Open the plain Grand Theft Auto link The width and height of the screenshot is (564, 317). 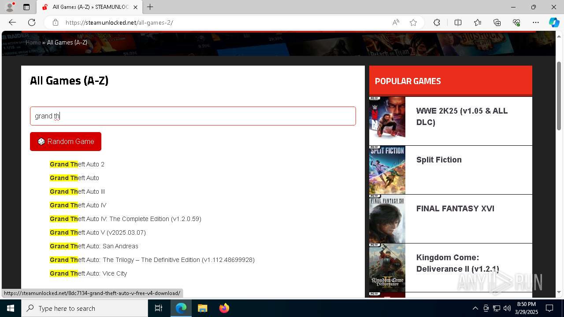74,178
